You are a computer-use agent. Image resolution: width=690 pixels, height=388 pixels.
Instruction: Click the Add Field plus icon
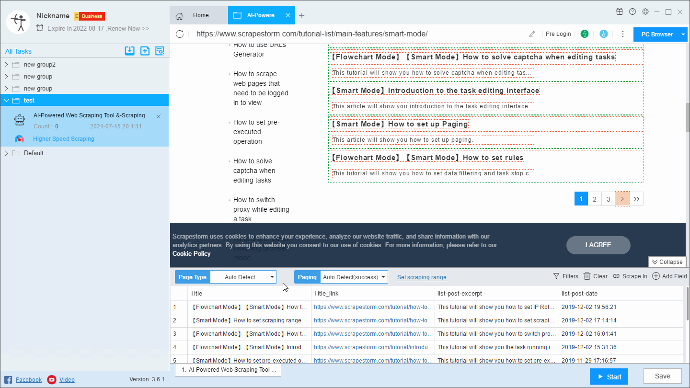point(656,276)
